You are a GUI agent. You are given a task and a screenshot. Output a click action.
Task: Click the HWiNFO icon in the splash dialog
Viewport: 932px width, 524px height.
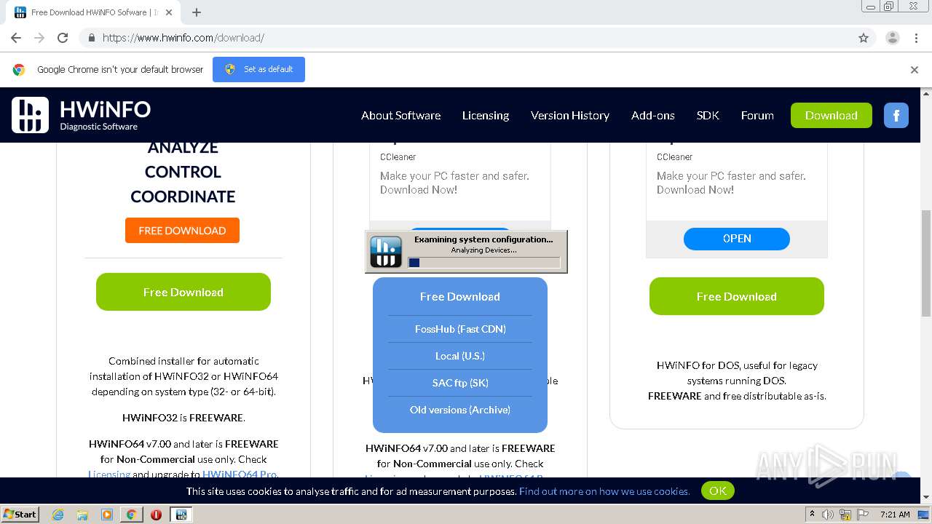386,252
